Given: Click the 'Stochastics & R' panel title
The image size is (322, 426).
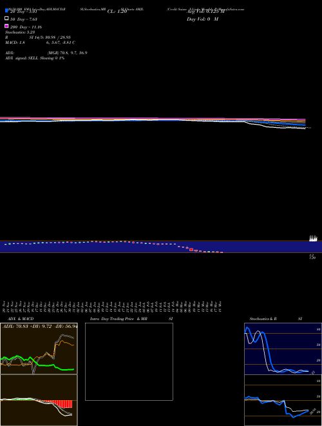Looking at the screenshot, I should click(263, 319).
